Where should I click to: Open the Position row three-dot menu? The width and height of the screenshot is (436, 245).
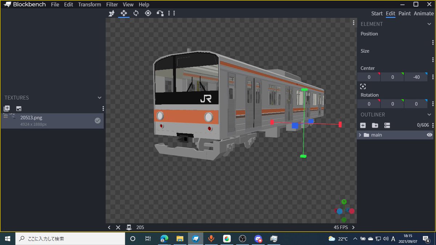click(433, 42)
